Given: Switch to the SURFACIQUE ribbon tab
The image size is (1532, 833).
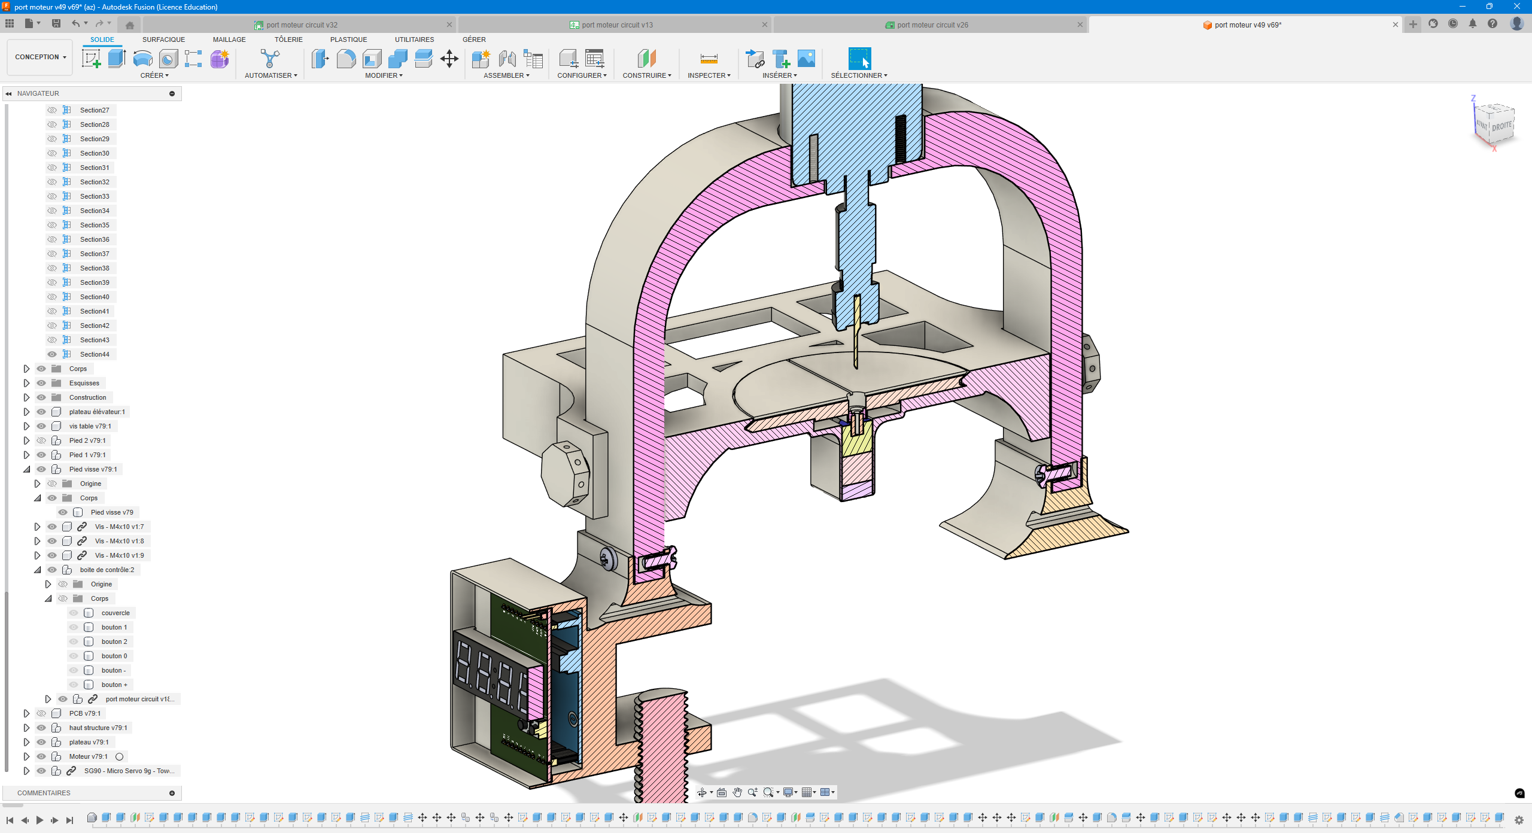Looking at the screenshot, I should [x=163, y=39].
